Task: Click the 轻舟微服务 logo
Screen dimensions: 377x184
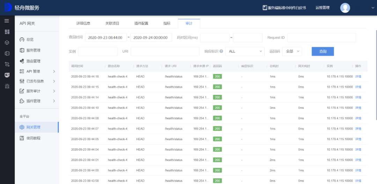Action: (22, 8)
